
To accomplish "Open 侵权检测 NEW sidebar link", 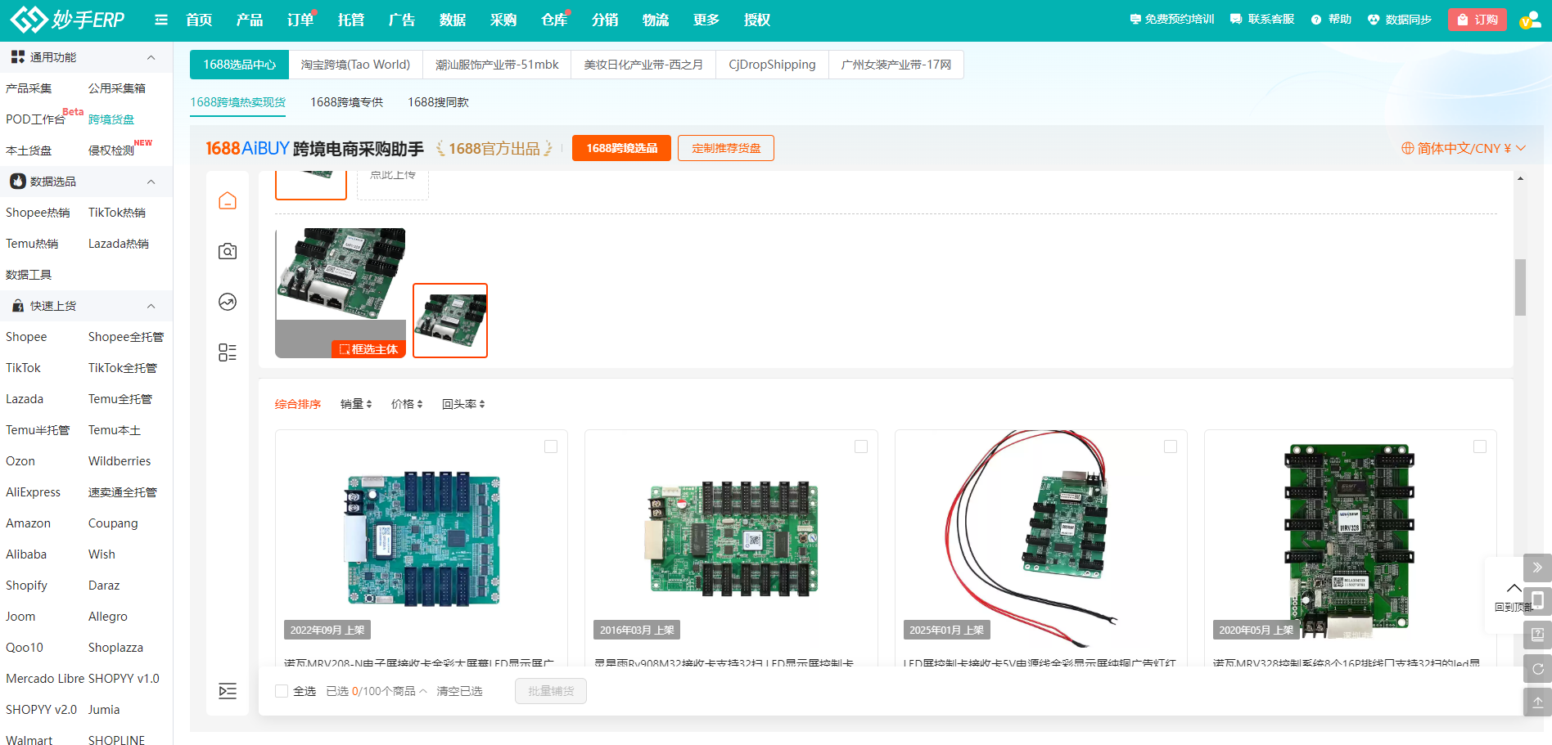I will (111, 150).
